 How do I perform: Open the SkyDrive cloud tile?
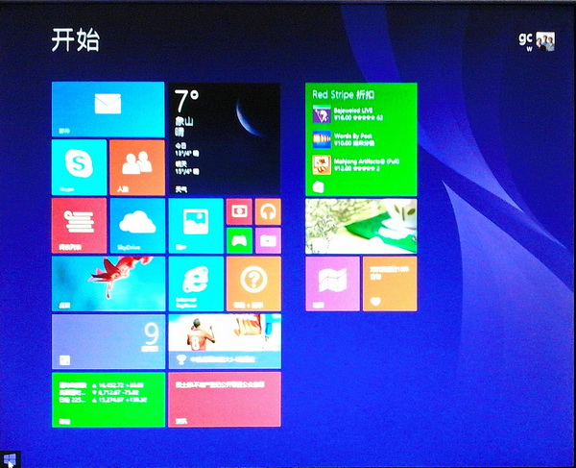137,226
